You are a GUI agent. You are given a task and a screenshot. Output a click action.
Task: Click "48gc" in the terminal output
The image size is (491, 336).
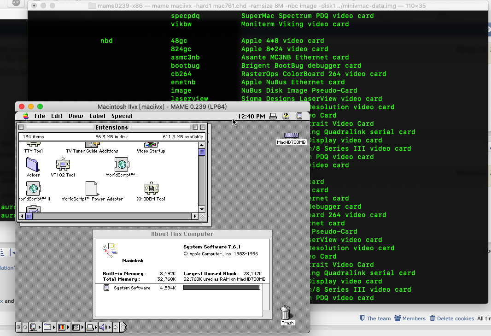click(179, 41)
